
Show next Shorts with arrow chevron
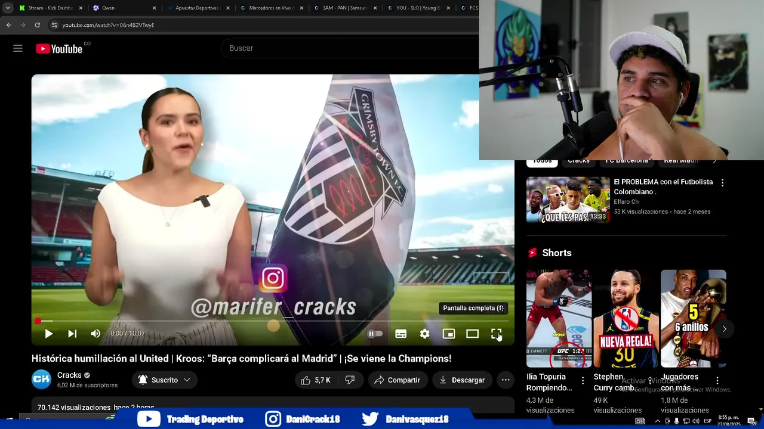[x=724, y=329]
